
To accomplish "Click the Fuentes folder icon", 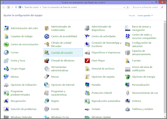I will click(x=128, y=61).
